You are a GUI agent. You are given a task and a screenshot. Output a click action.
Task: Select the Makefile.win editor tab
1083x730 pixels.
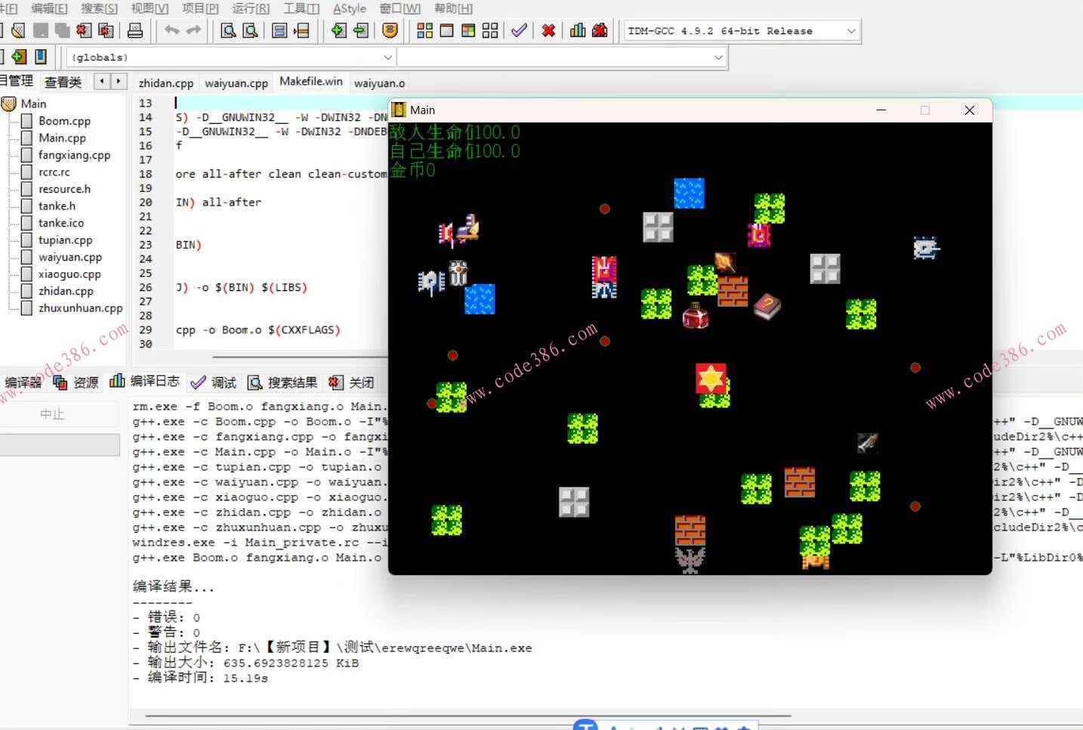(311, 82)
